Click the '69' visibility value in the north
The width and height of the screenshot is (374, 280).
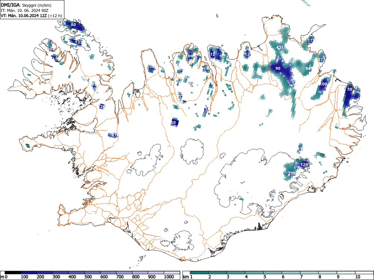tap(206, 69)
